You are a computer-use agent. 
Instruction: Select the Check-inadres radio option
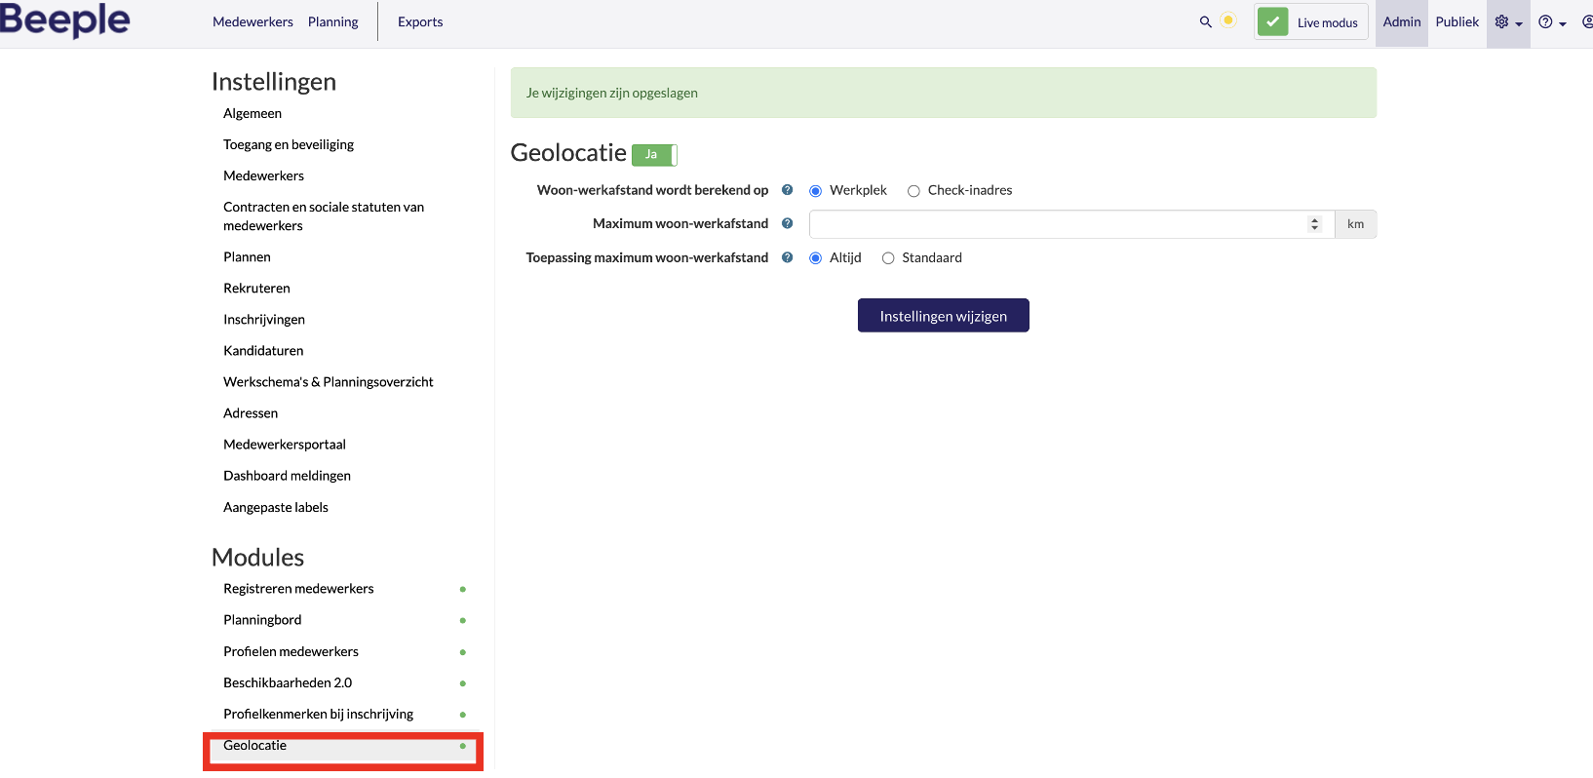click(913, 191)
